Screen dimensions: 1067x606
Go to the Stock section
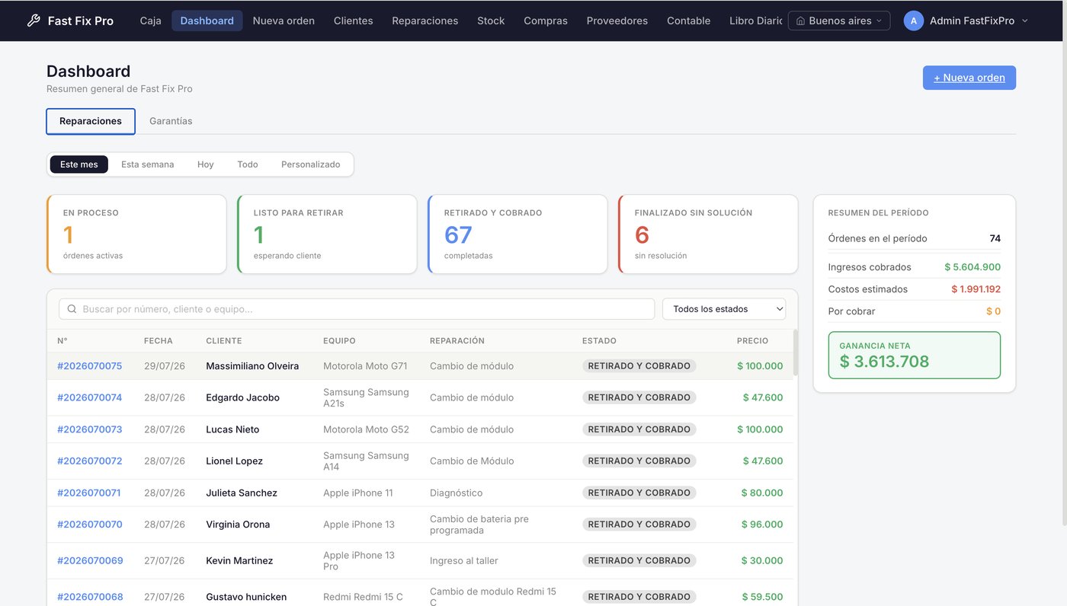pos(491,21)
